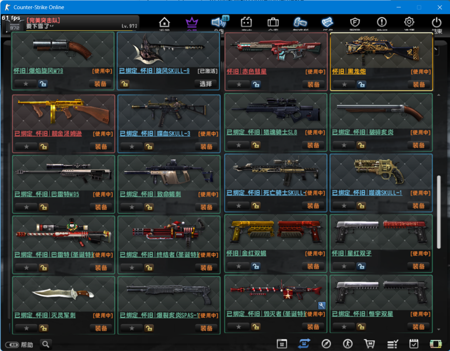Open the compass icon in bottom bar
This screenshot has height=351, width=450.
326,344
